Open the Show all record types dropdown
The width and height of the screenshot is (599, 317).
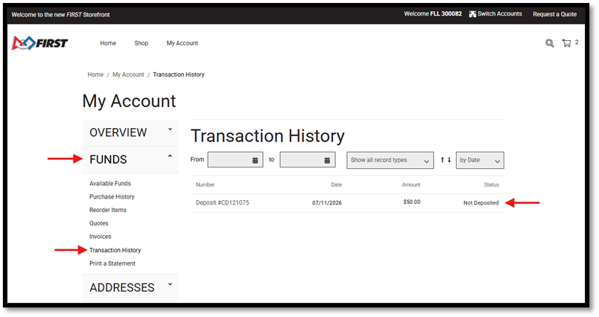[390, 160]
